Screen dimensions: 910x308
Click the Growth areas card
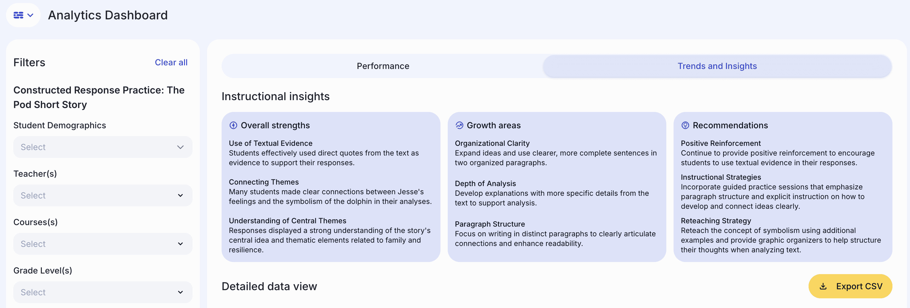tap(557, 187)
